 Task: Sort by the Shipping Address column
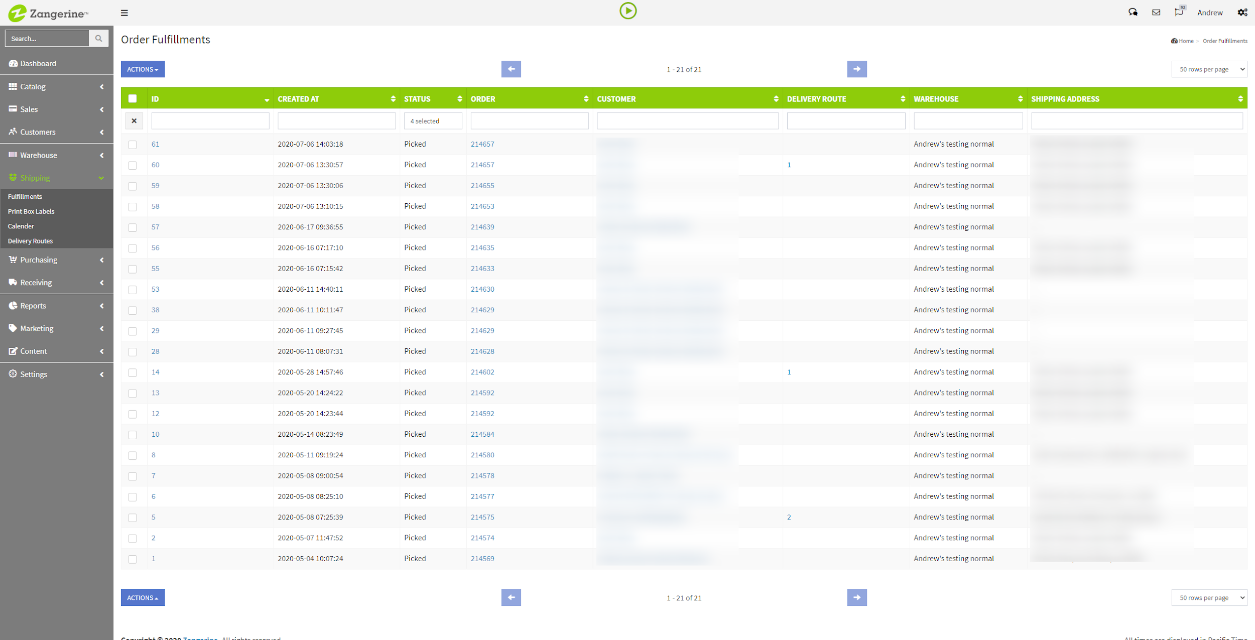1137,99
